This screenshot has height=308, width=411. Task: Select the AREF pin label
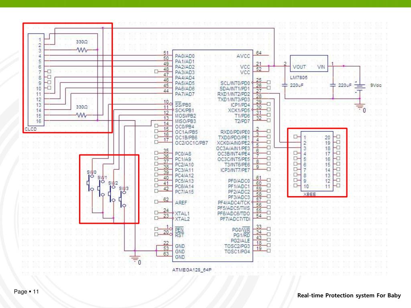181,203
